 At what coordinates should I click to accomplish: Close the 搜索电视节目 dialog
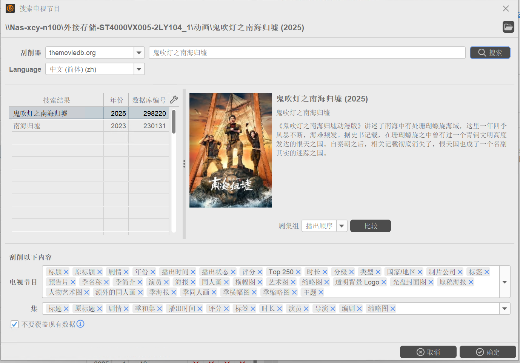coord(506,8)
